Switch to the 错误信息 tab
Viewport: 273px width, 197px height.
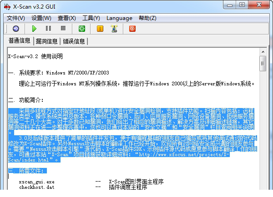(x=74, y=41)
